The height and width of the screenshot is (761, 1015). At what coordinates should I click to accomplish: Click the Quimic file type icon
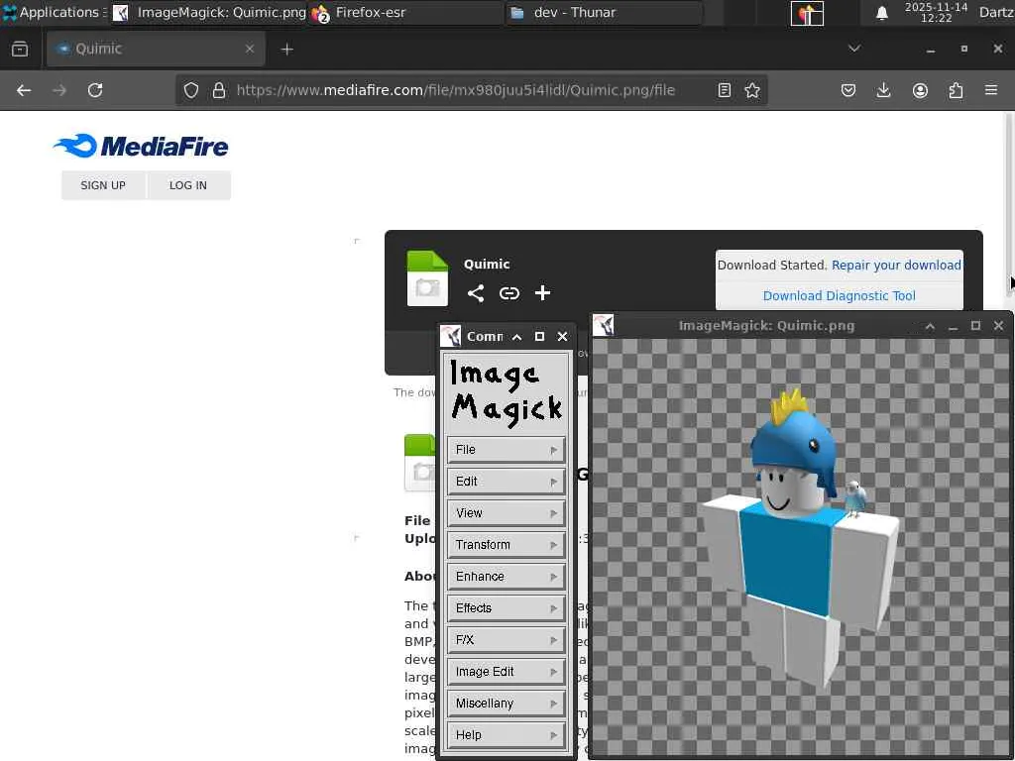pyautogui.click(x=427, y=278)
